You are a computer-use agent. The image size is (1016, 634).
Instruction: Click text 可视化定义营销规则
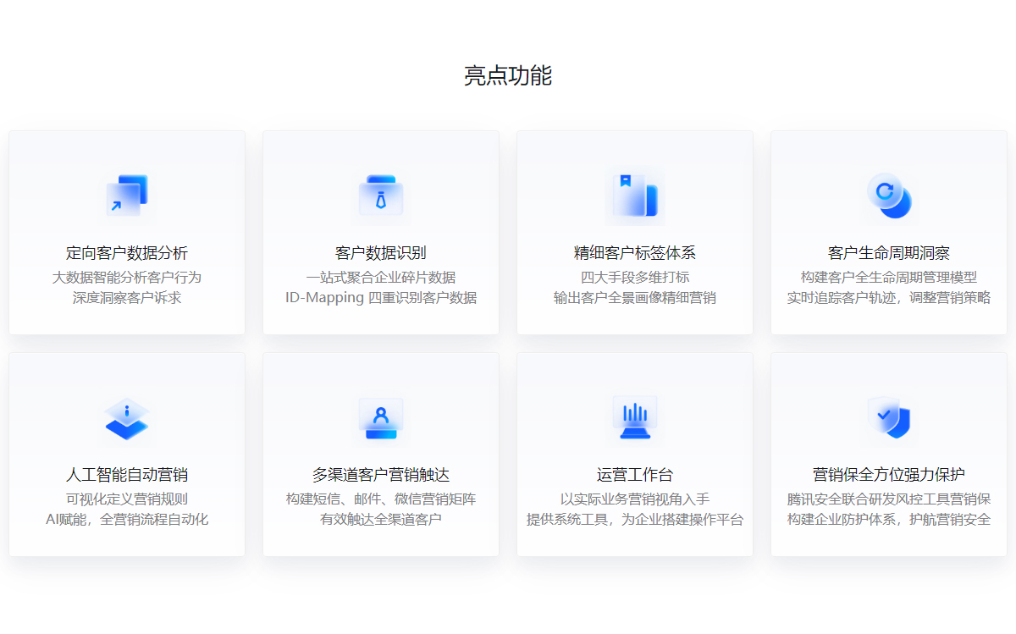pos(127,499)
